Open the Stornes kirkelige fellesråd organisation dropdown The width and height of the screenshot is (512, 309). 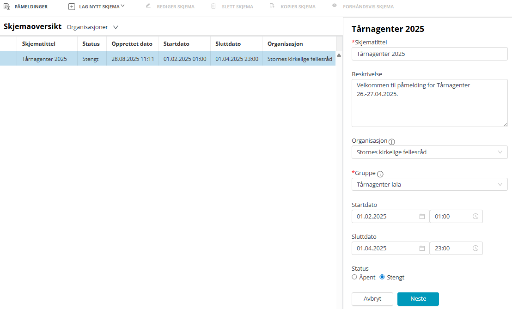(x=429, y=152)
